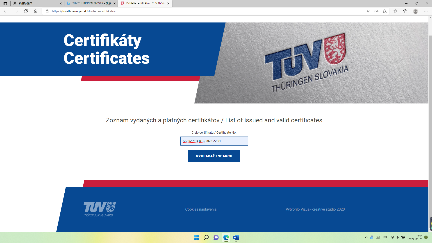
Task: Open the browser profile avatar
Action: click(415, 11)
